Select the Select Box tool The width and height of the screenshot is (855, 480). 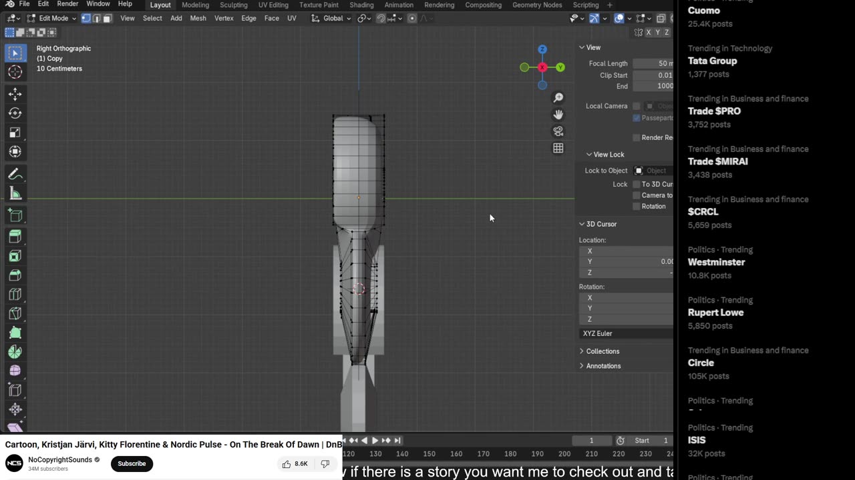(x=15, y=53)
